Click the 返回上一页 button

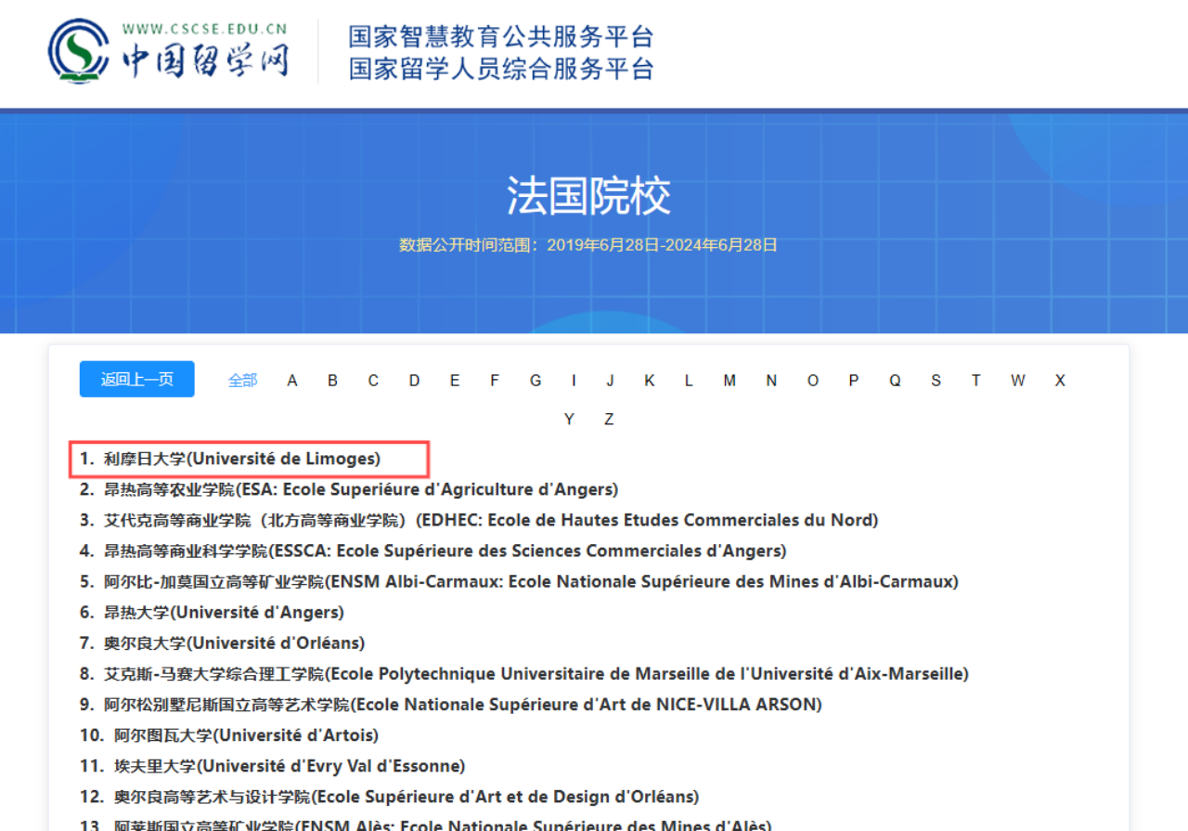click(137, 379)
